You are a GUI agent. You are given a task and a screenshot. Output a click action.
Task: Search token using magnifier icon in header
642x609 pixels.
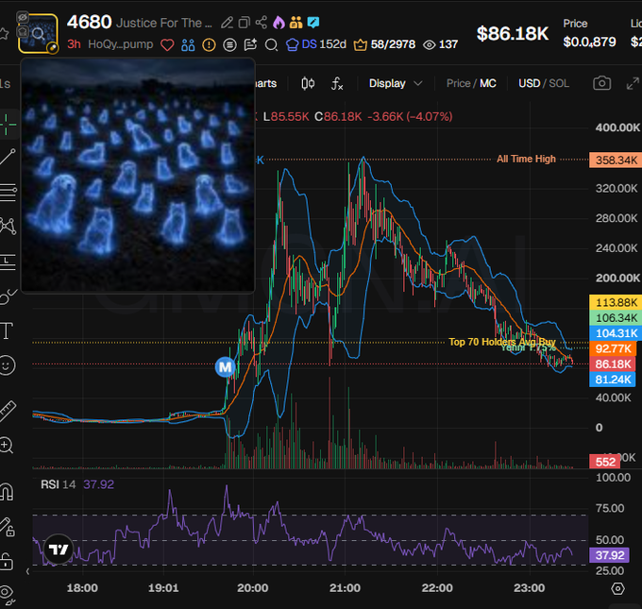tap(271, 44)
